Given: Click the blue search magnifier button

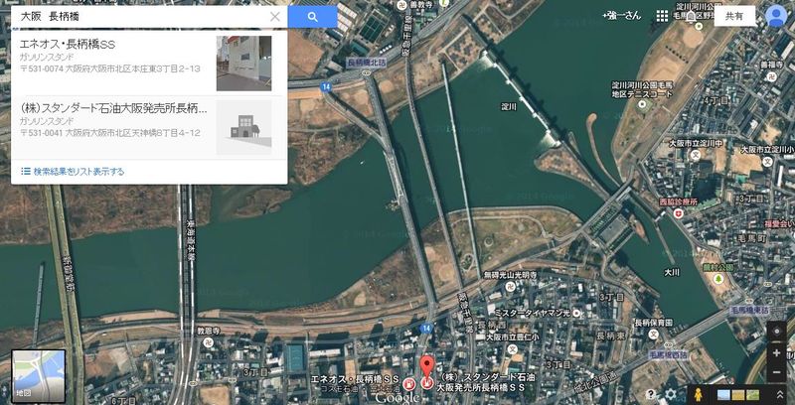Looking at the screenshot, I should pyautogui.click(x=312, y=17).
